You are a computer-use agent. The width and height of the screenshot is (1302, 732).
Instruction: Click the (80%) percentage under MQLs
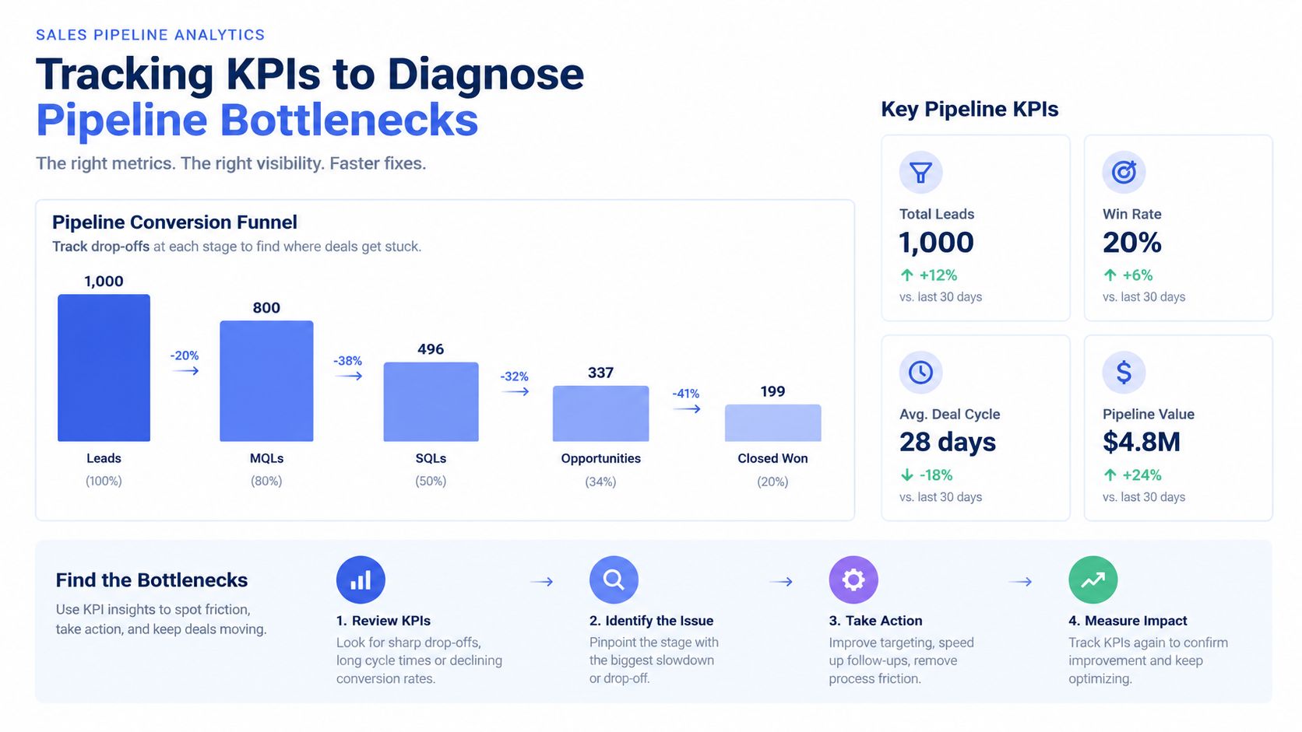[266, 482]
